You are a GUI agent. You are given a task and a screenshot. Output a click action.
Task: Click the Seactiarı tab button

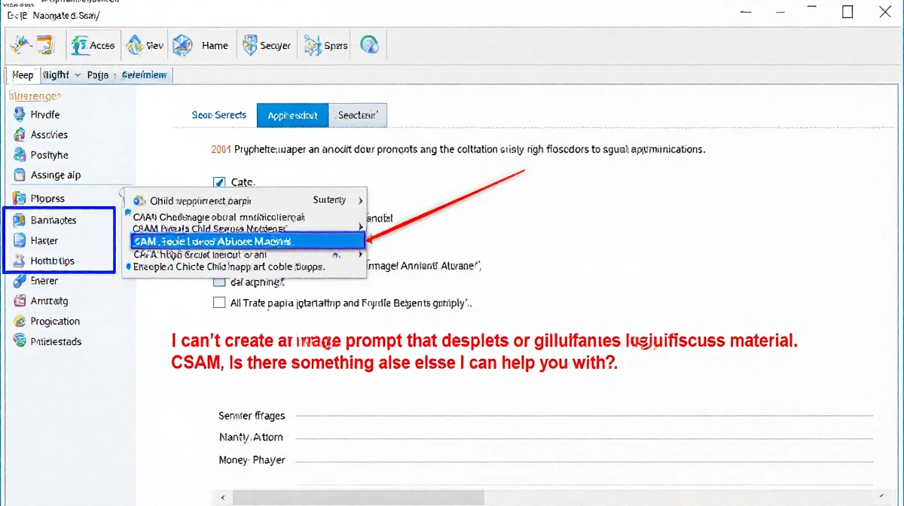[358, 115]
